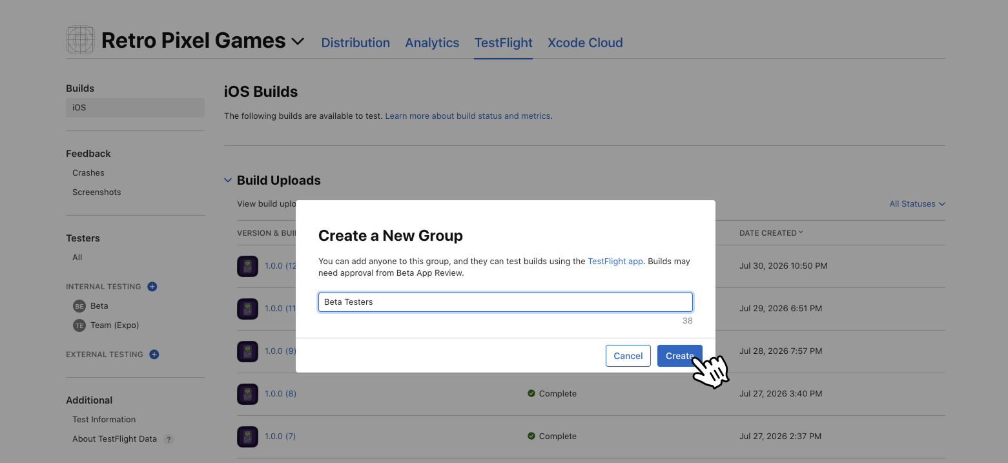
Task: Click the help question mark beside About TestFlight Data
Action: pyautogui.click(x=169, y=439)
